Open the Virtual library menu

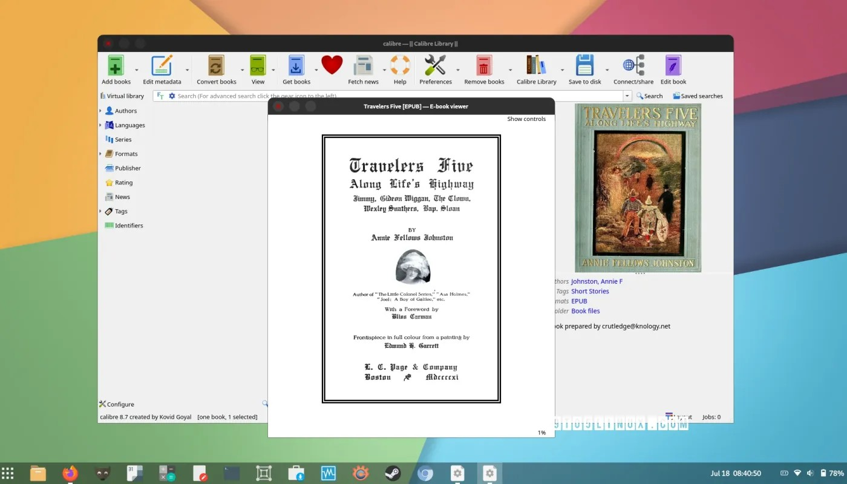[x=122, y=96]
